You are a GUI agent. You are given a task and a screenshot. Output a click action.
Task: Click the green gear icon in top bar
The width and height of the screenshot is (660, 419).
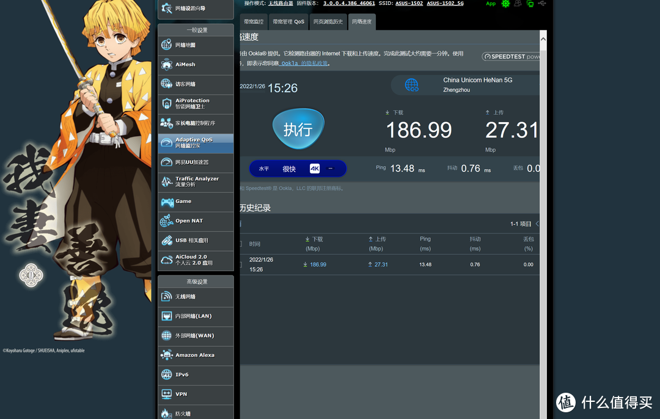click(505, 4)
